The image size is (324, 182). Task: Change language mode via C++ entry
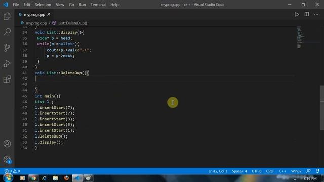[282, 171]
